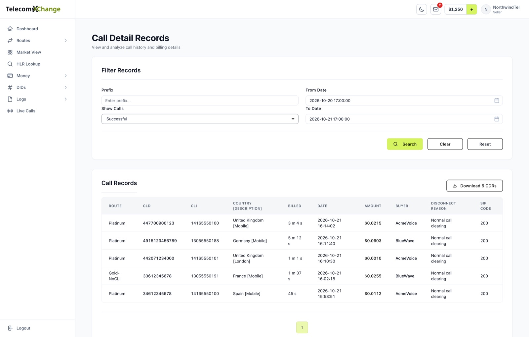529x337 pixels.
Task: Click CLI 13055550191
Action: [x=205, y=276]
